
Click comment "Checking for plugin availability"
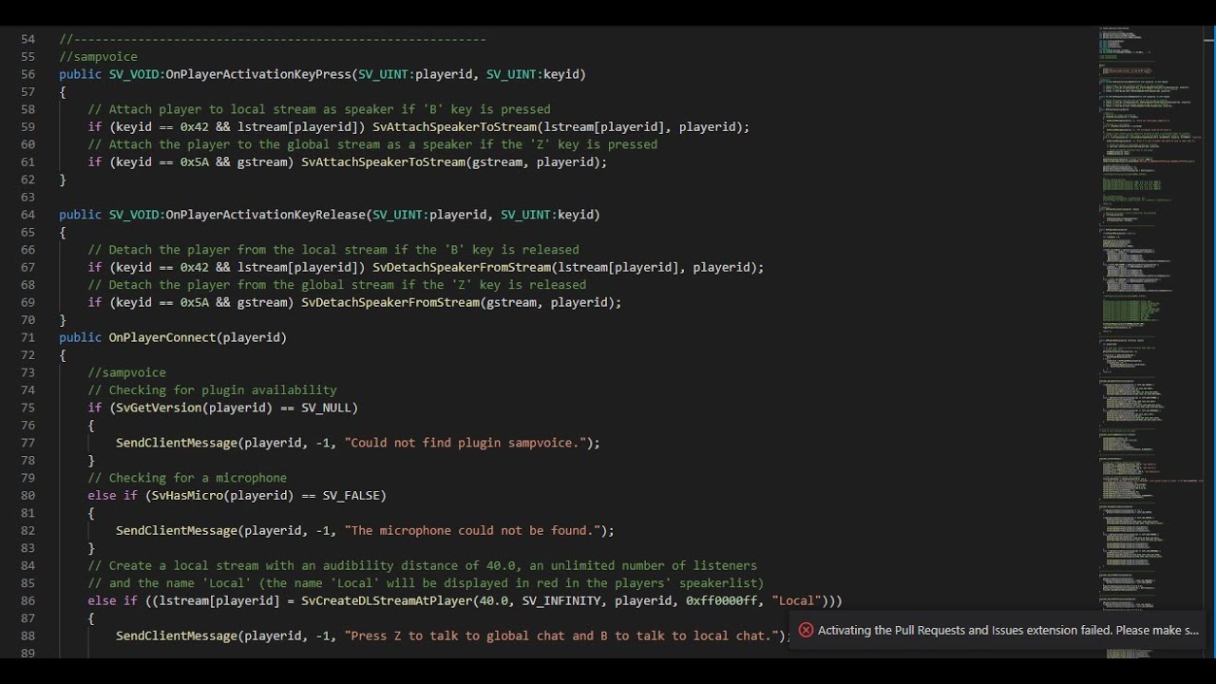(212, 390)
